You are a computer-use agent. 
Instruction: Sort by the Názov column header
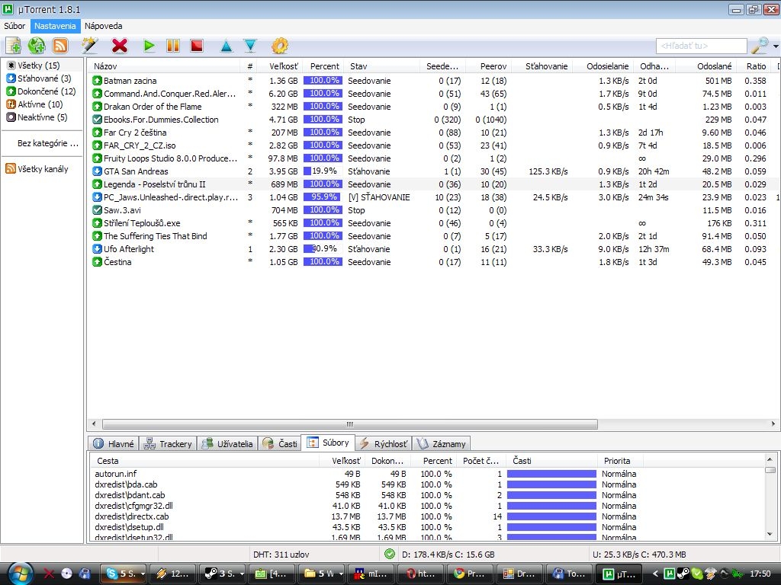[x=165, y=66]
